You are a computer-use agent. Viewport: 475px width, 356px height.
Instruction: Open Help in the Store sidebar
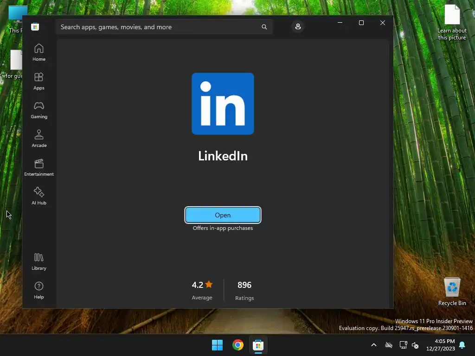(39, 291)
